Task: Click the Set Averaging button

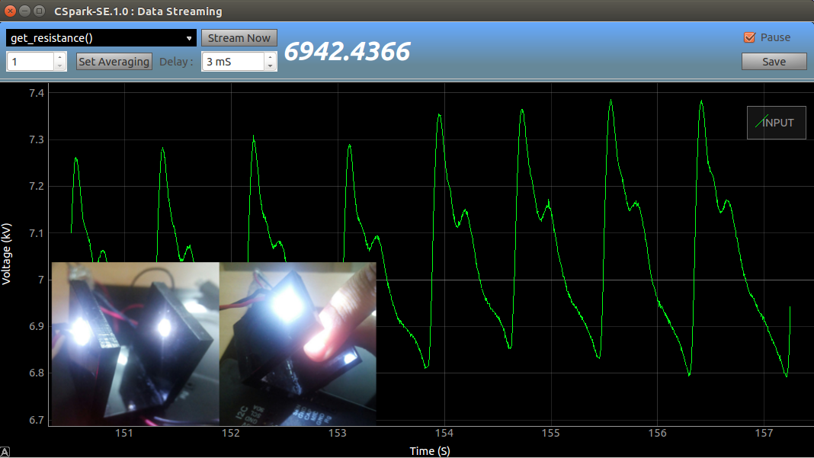Action: pyautogui.click(x=114, y=61)
